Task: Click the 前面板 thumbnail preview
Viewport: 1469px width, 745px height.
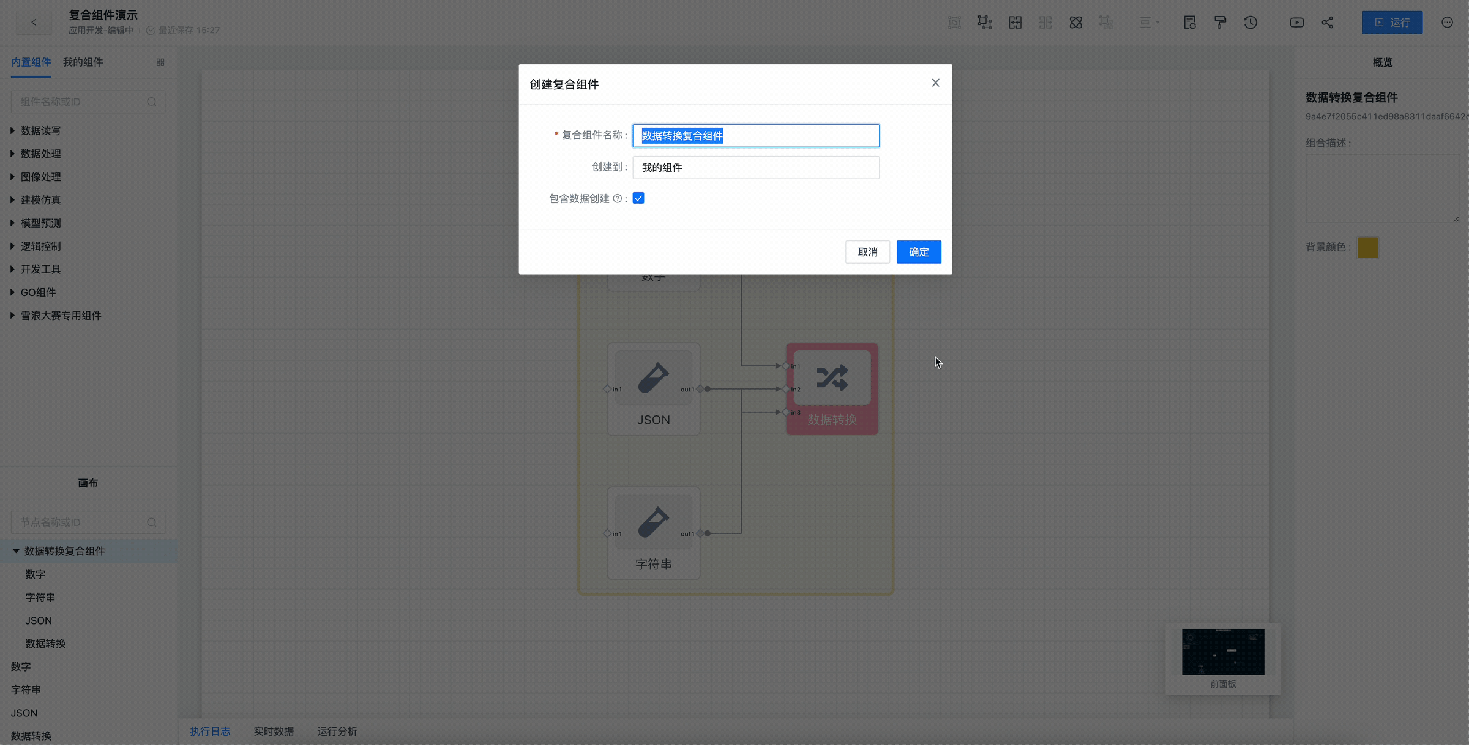Action: coord(1222,652)
